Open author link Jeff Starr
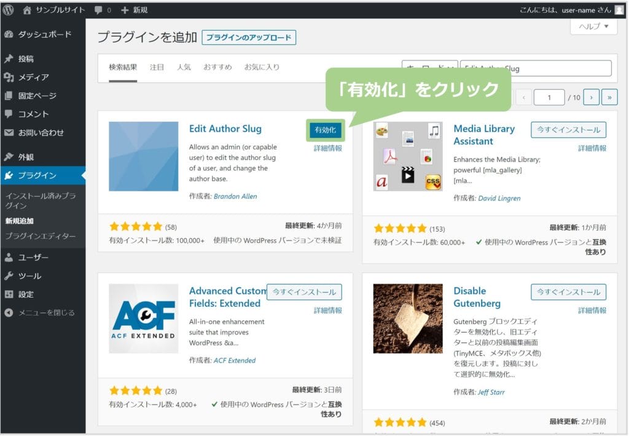The height and width of the screenshot is (436, 629). coord(491,392)
